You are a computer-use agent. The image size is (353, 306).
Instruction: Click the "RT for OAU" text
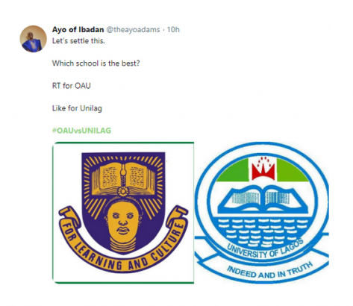pyautogui.click(x=72, y=86)
